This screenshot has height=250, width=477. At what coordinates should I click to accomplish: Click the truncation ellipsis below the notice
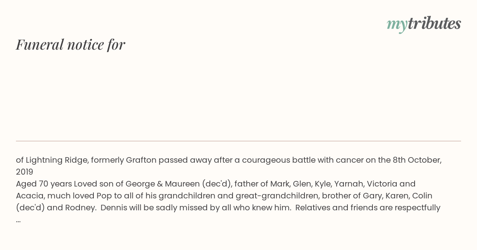point(18,220)
